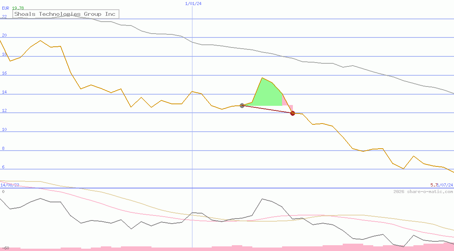Viewport: 454px width, 251px height.
Task: Click the EUR currency label
Action: (x=5, y=8)
